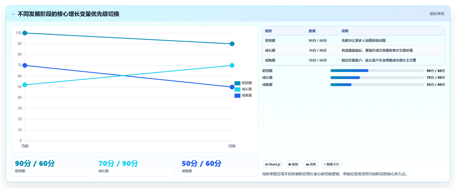The image size is (456, 188).
Task: Click the 初创期 progress bar
Action: 377,71
